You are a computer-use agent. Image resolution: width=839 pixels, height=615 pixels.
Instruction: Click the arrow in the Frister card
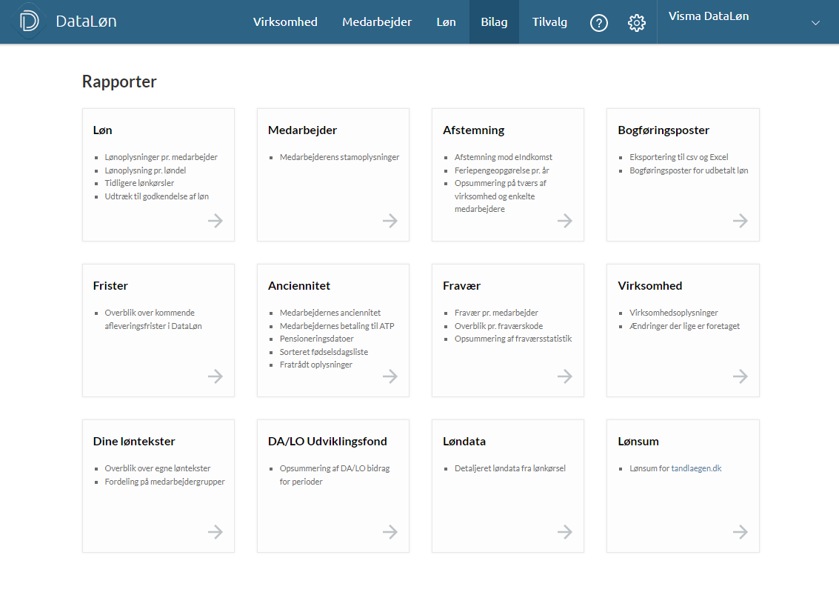pyautogui.click(x=215, y=376)
